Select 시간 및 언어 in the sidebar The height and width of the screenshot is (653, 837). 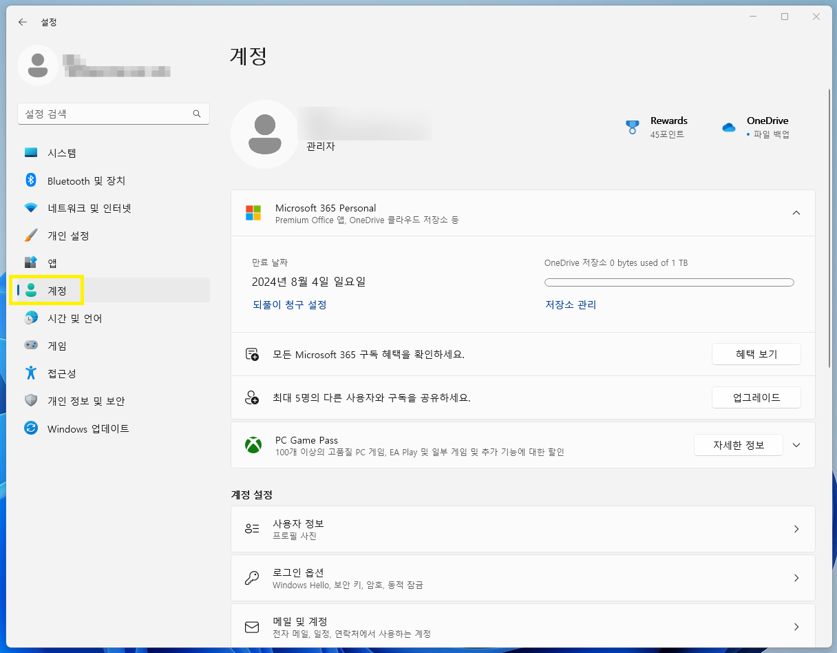(114, 318)
